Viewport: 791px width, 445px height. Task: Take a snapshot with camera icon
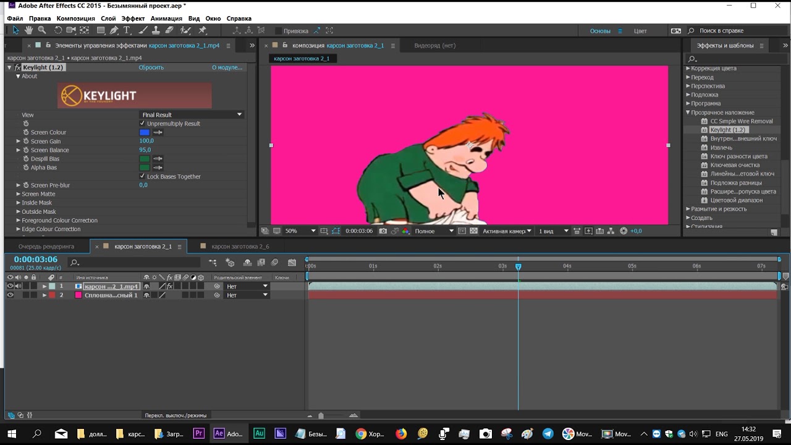click(x=383, y=231)
